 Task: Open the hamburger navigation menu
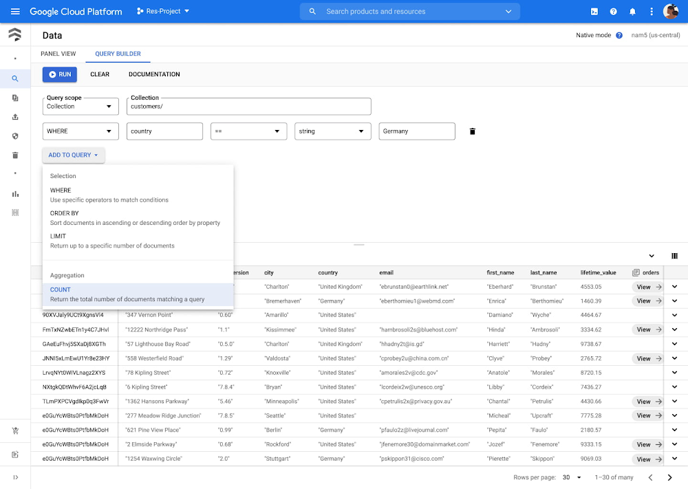pyautogui.click(x=15, y=12)
